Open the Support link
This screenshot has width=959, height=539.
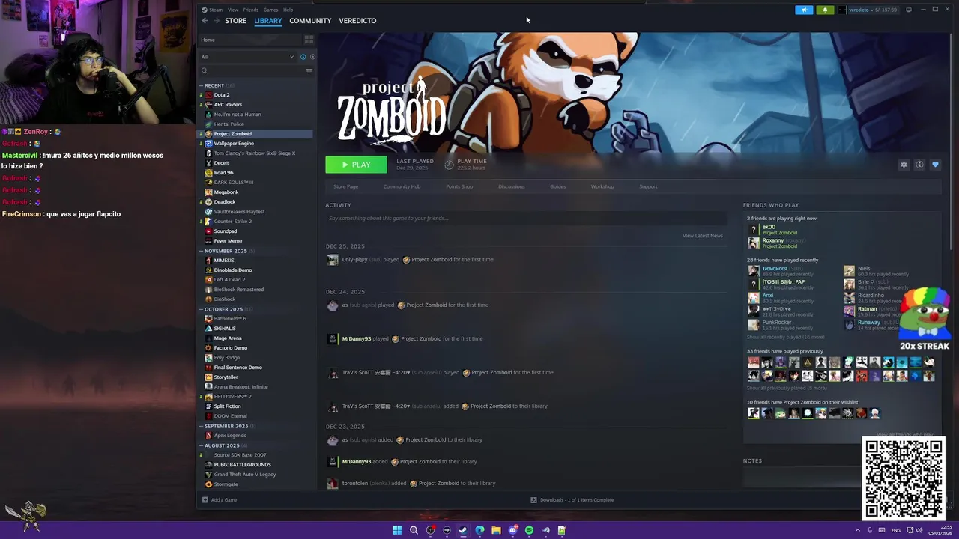click(x=648, y=186)
